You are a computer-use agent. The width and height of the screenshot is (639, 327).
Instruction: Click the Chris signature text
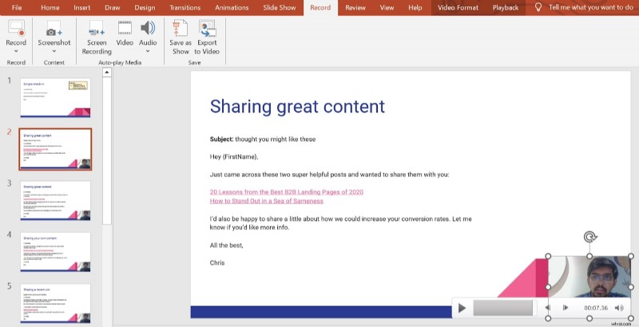[217, 262]
